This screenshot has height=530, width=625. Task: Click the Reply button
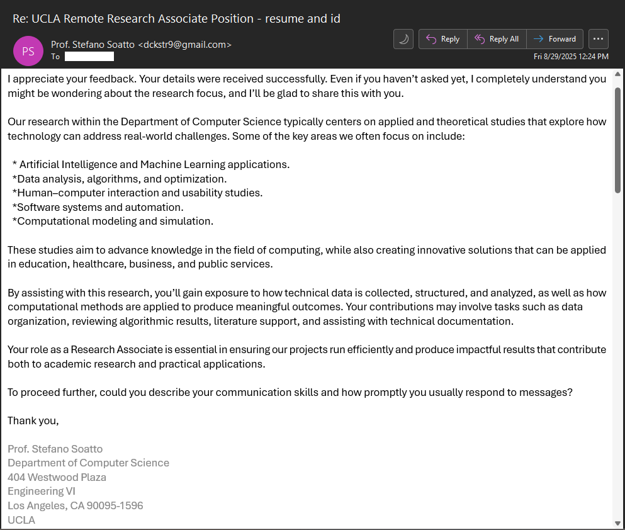442,39
